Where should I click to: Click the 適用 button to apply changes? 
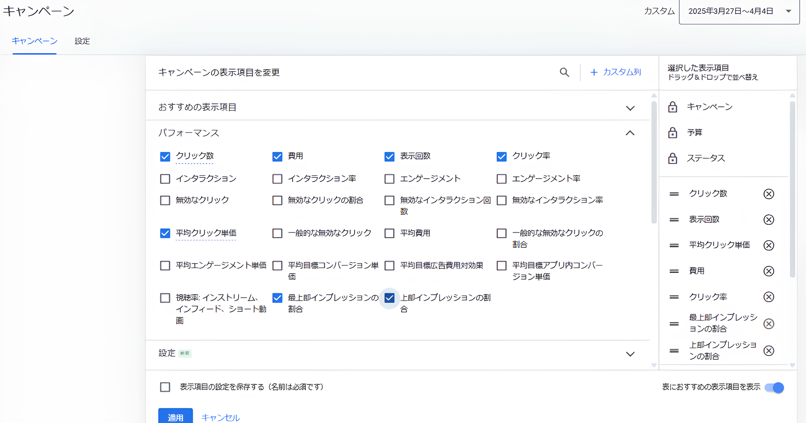coord(175,417)
